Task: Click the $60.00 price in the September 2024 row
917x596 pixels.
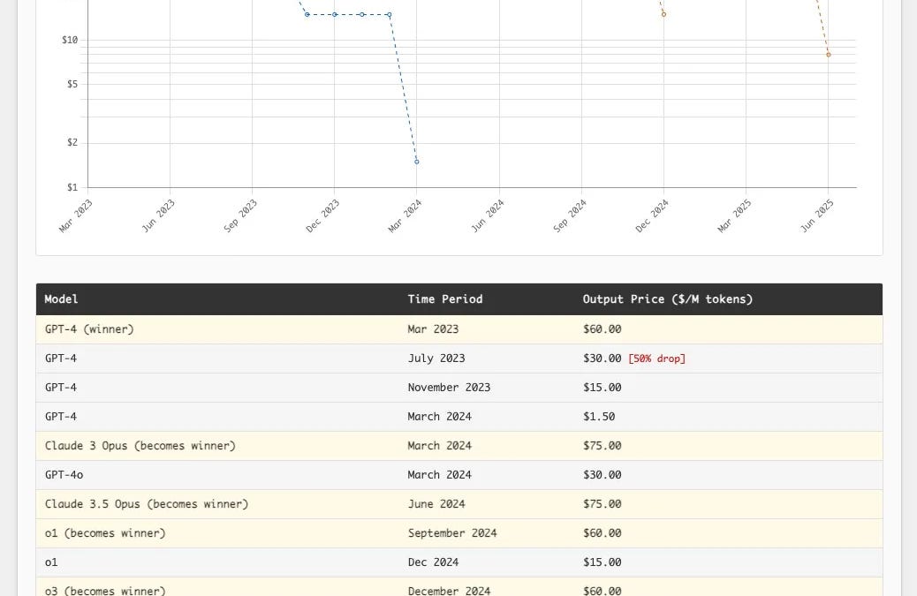Action: click(x=602, y=533)
